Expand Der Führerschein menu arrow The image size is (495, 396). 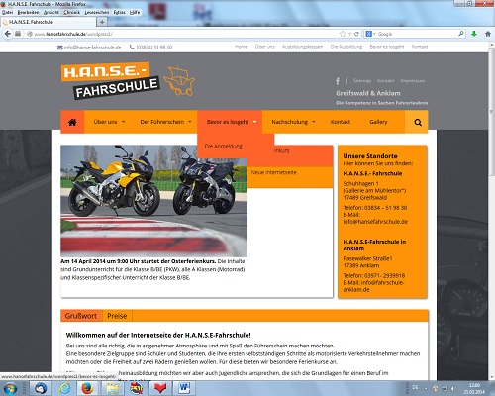click(190, 122)
